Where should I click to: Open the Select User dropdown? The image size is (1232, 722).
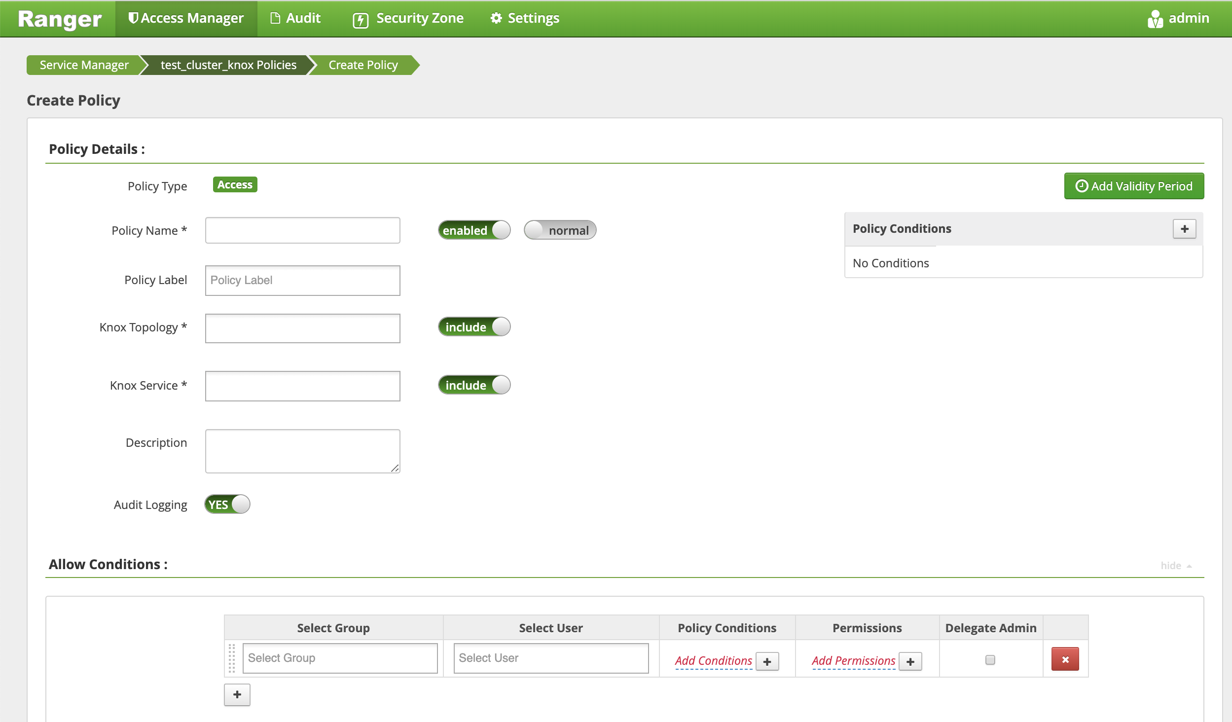pos(551,658)
